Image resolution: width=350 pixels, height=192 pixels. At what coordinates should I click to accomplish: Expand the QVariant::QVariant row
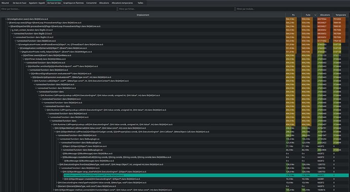[57, 186]
